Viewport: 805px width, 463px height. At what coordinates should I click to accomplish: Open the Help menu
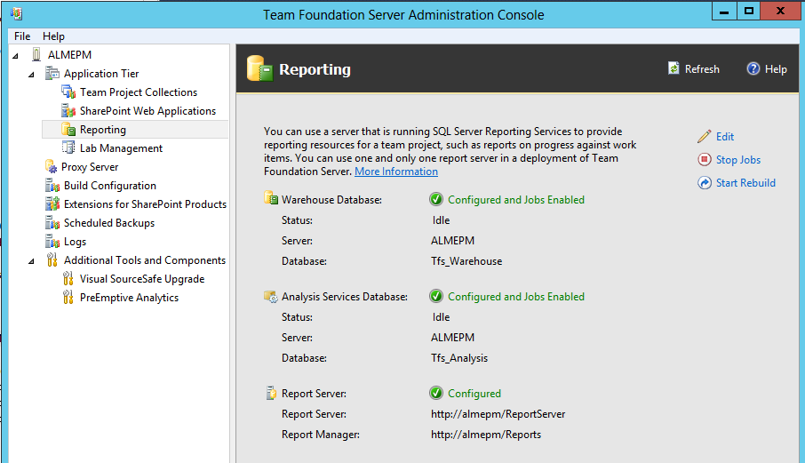[53, 36]
